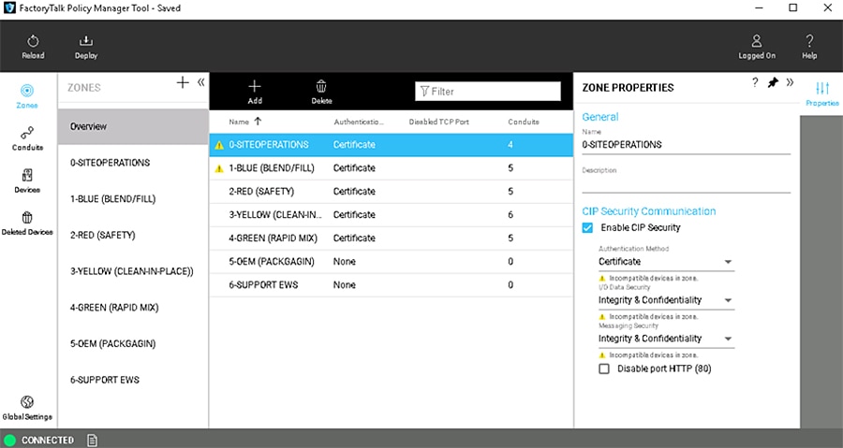The image size is (843, 448).
Task: Open the Logged On user icon
Action: pyautogui.click(x=757, y=41)
